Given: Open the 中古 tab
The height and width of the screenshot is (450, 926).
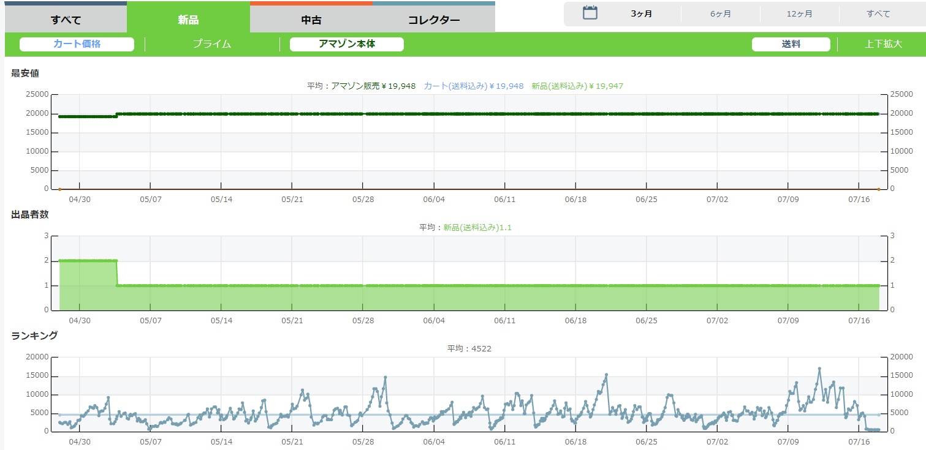Looking at the screenshot, I should 311,20.
